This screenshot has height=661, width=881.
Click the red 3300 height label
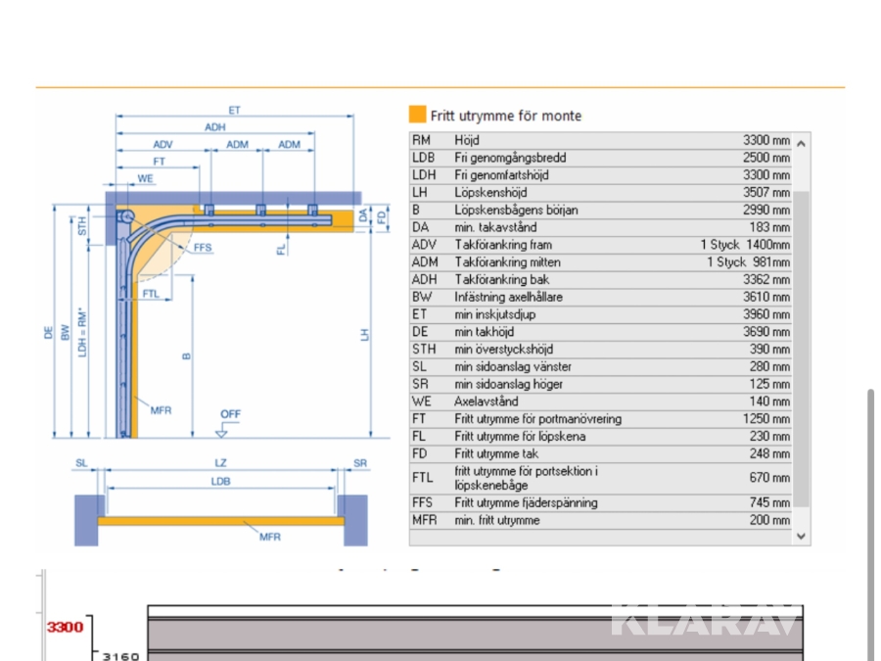click(66, 628)
